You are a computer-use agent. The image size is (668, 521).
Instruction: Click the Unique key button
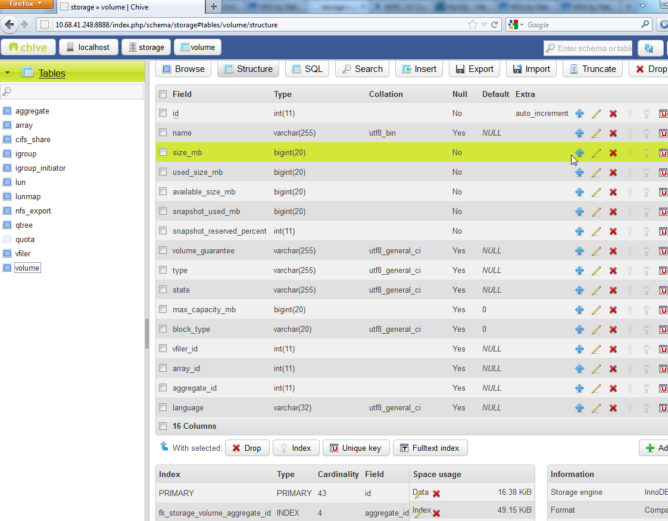(x=356, y=448)
